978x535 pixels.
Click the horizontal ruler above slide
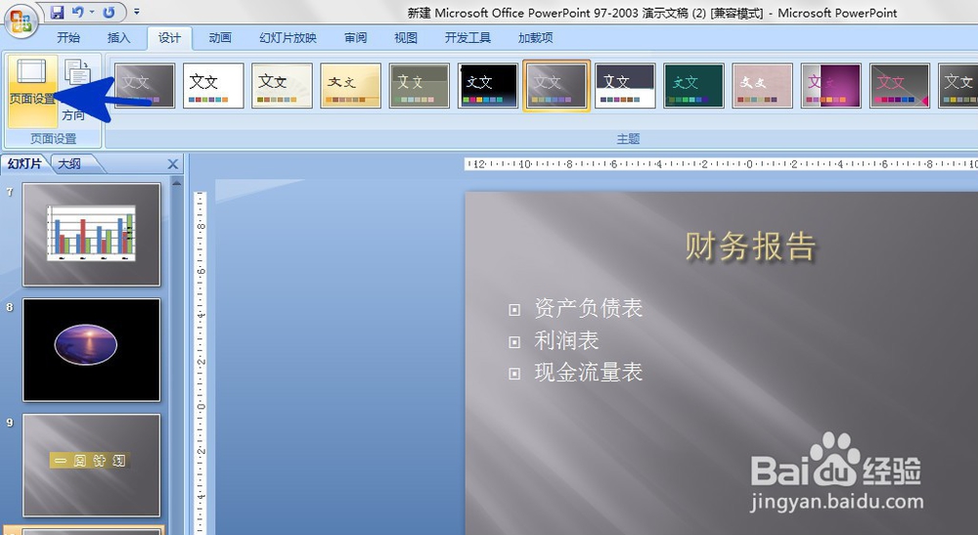721,164
